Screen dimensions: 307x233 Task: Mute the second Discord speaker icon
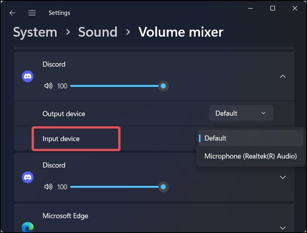[x=48, y=187]
